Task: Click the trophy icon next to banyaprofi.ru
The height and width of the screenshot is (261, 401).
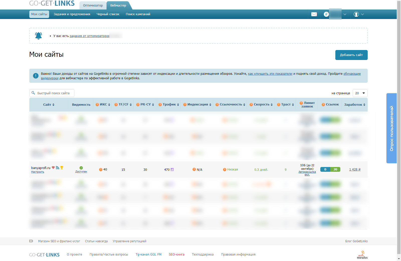Action: [x=62, y=167]
